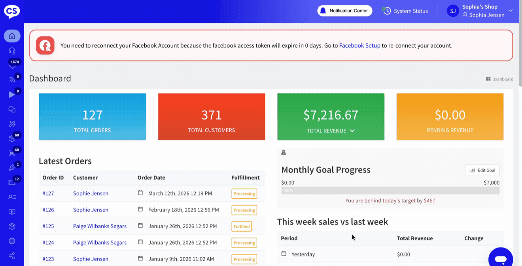Viewport: 522px width, 266px height.
Task: Click the party popper sidebar icon
Action: 12,168
